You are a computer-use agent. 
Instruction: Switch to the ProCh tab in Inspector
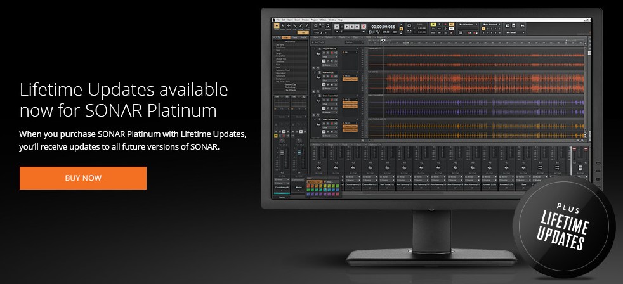coord(303,37)
